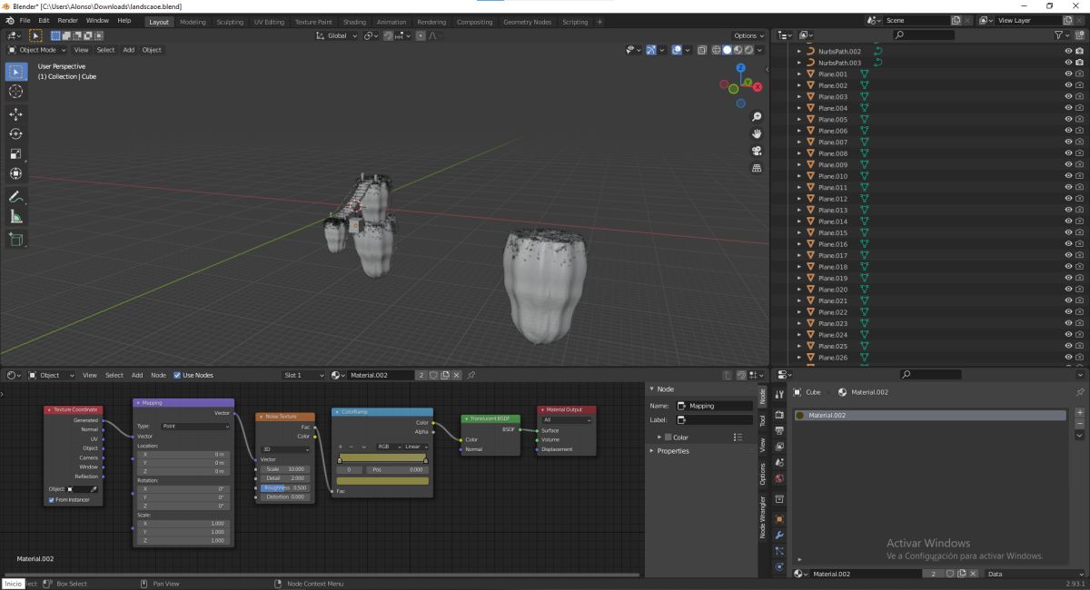
Task: Select the Add Cube tool
Action: click(16, 240)
